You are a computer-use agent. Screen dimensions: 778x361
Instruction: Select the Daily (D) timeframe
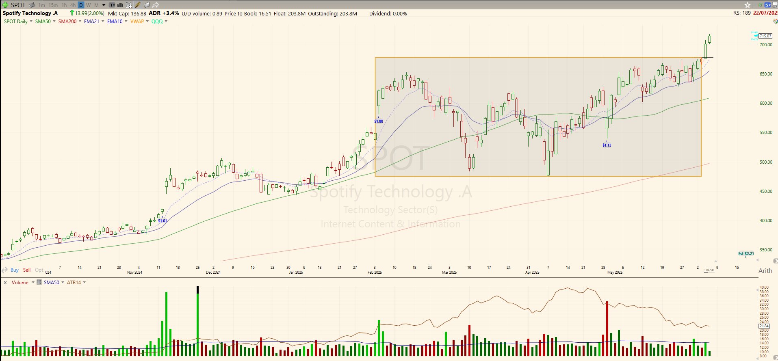81,5
